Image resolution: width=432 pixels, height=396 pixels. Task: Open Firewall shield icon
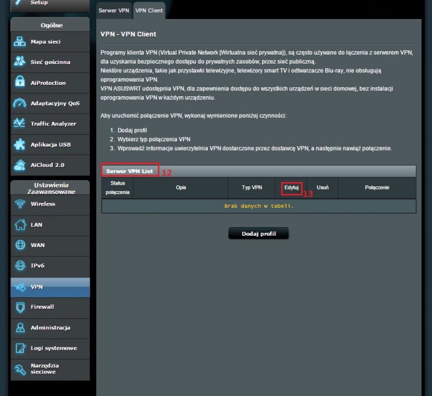click(x=20, y=307)
